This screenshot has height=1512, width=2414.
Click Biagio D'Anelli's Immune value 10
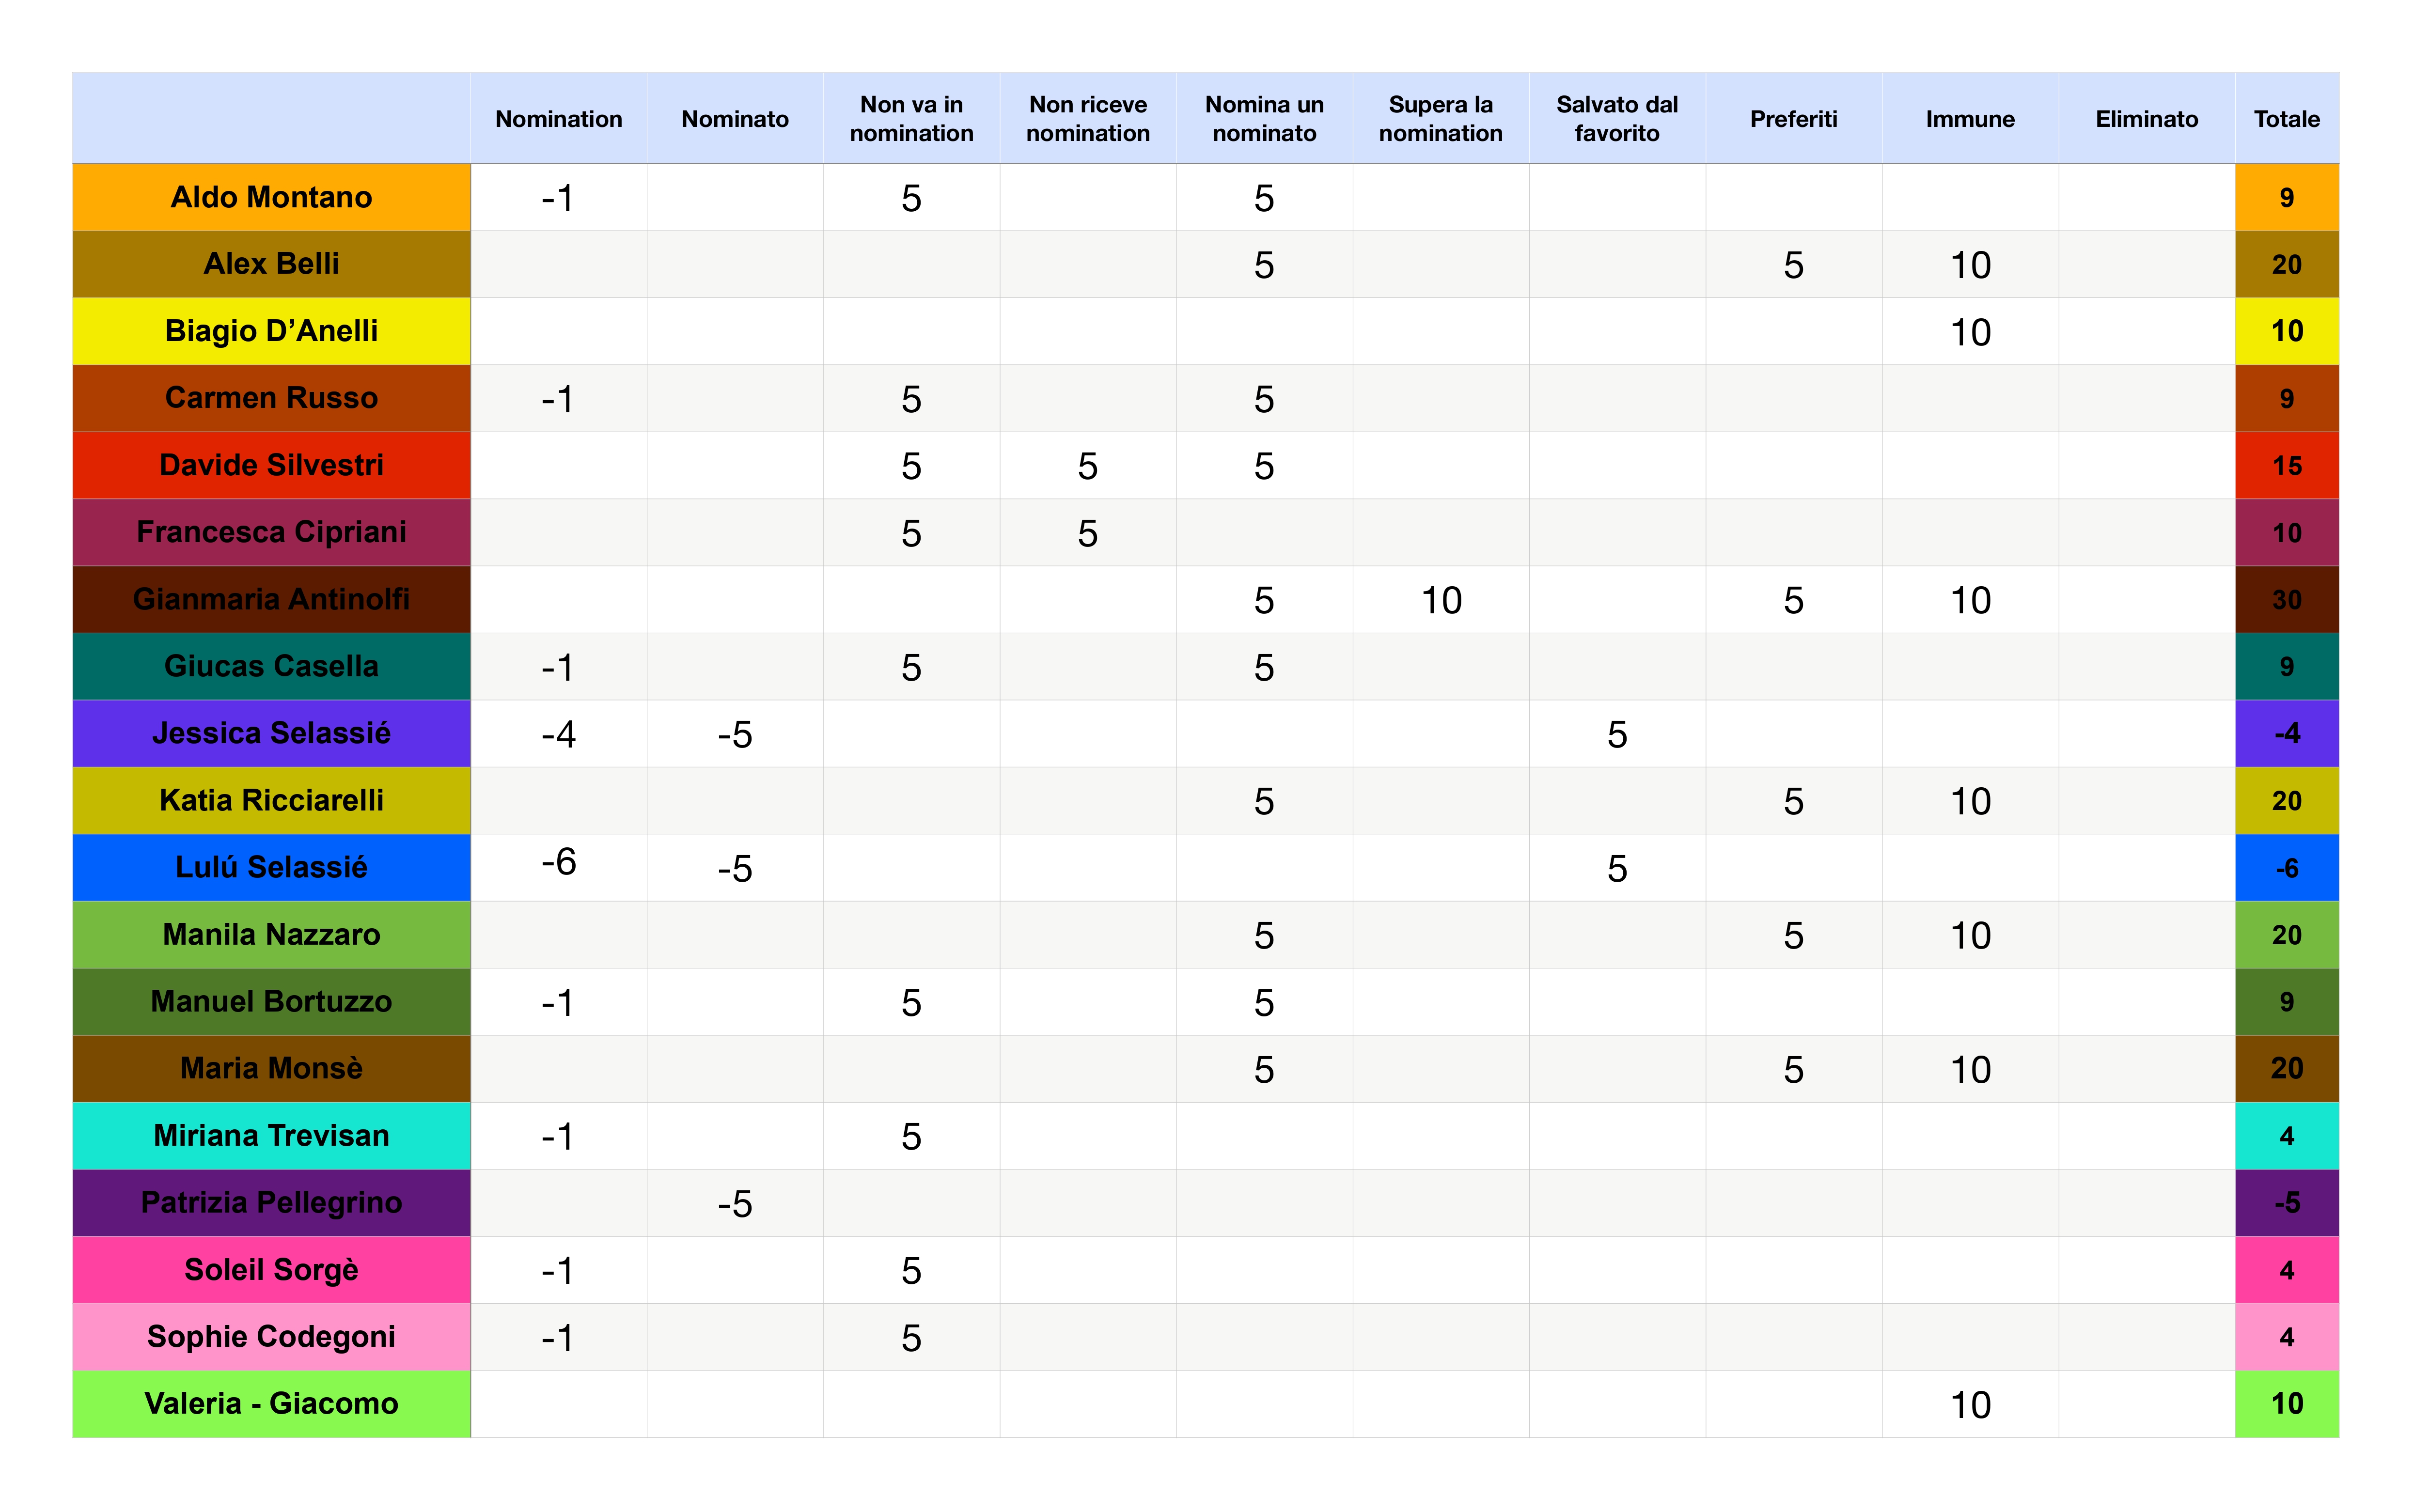pyautogui.click(x=1970, y=332)
